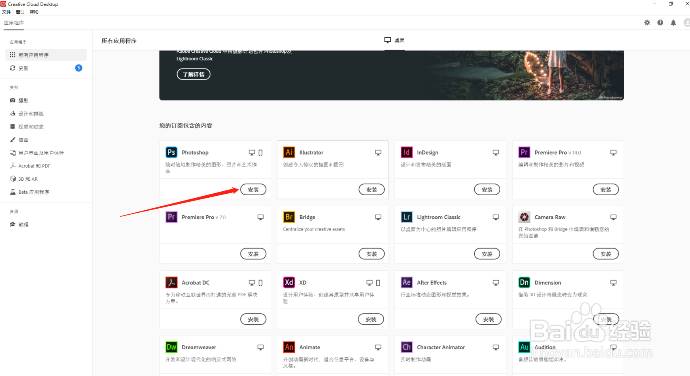Click 了解详情 on the banner

coord(193,74)
